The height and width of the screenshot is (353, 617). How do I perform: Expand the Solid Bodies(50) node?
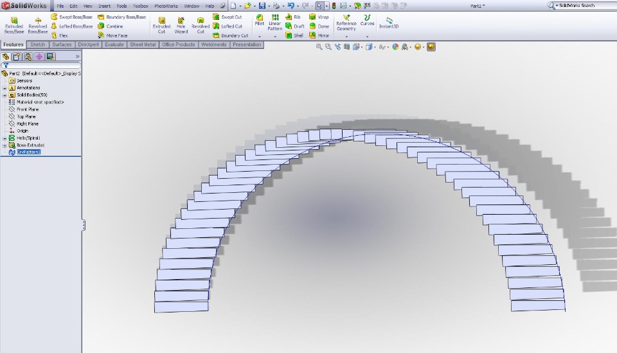coord(4,95)
